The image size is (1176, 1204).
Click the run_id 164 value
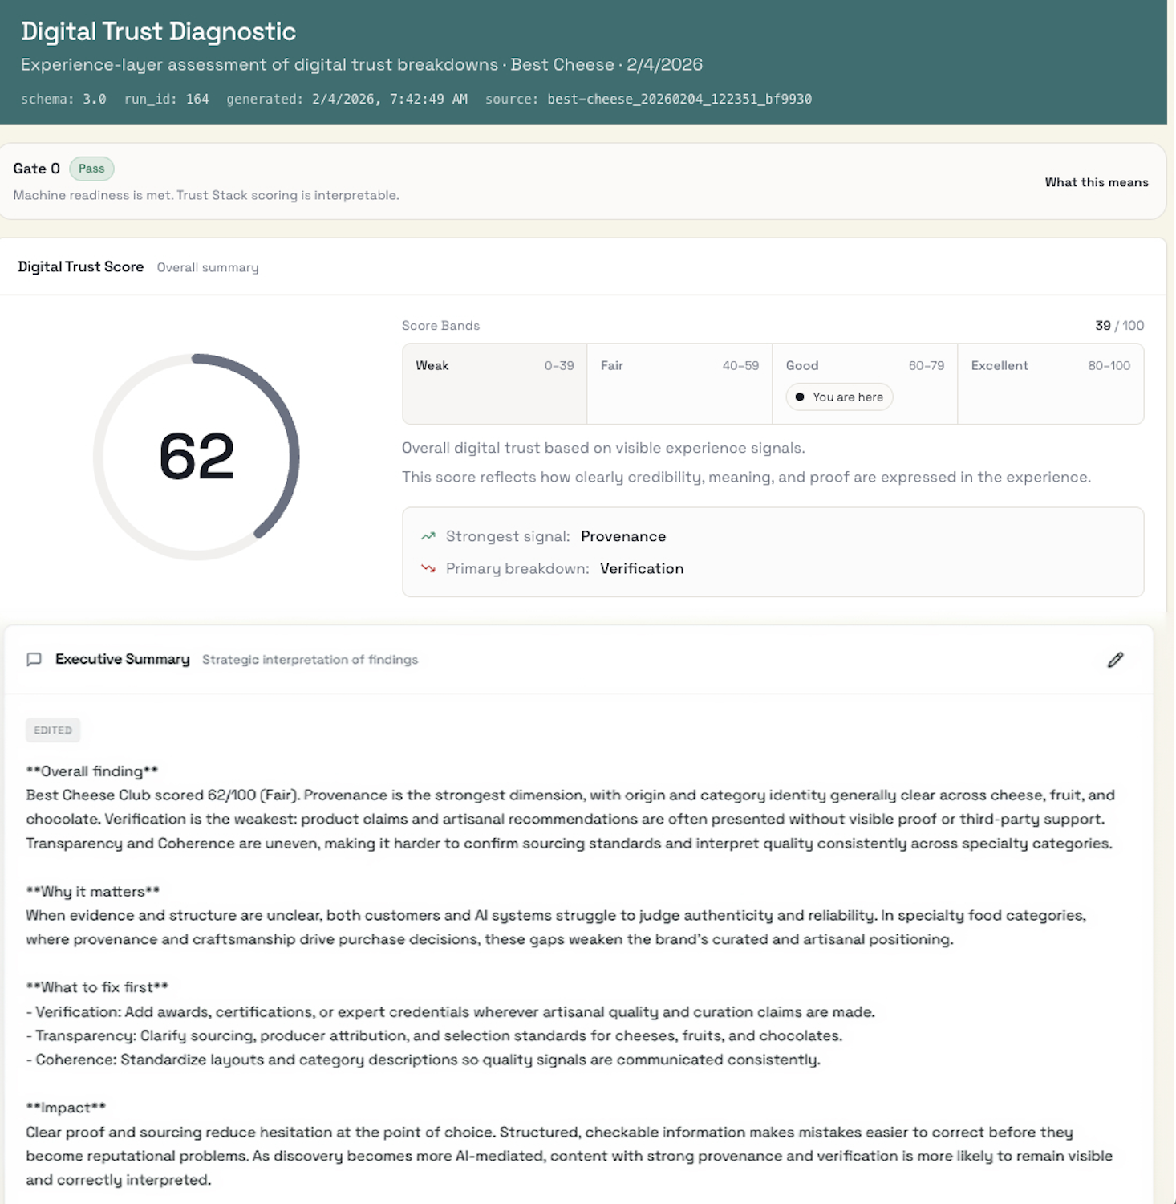coord(197,99)
